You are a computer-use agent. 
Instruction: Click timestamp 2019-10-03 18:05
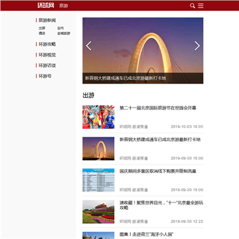click(187, 127)
